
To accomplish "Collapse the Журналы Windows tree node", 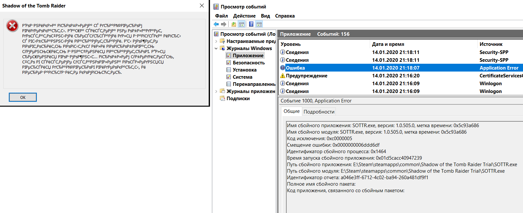I will pos(216,48).
